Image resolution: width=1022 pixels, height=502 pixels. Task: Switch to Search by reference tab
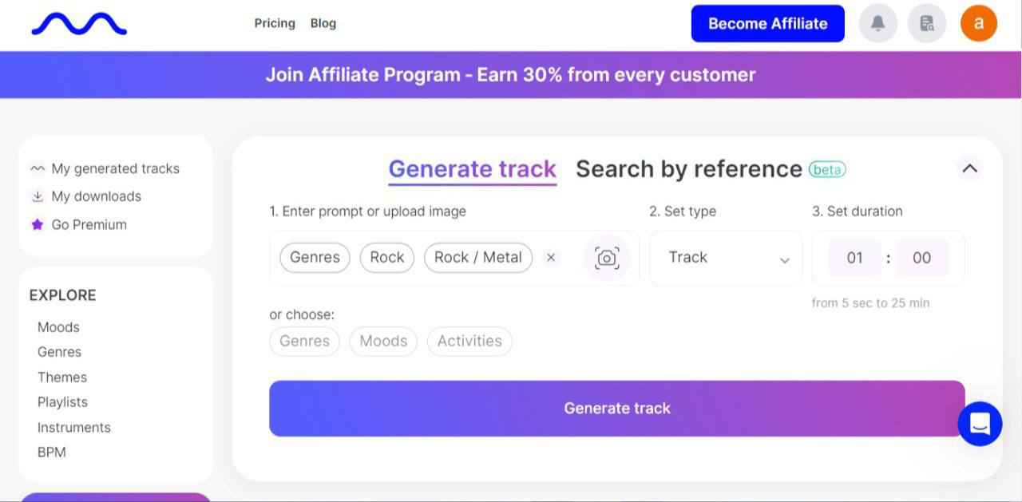tap(688, 169)
